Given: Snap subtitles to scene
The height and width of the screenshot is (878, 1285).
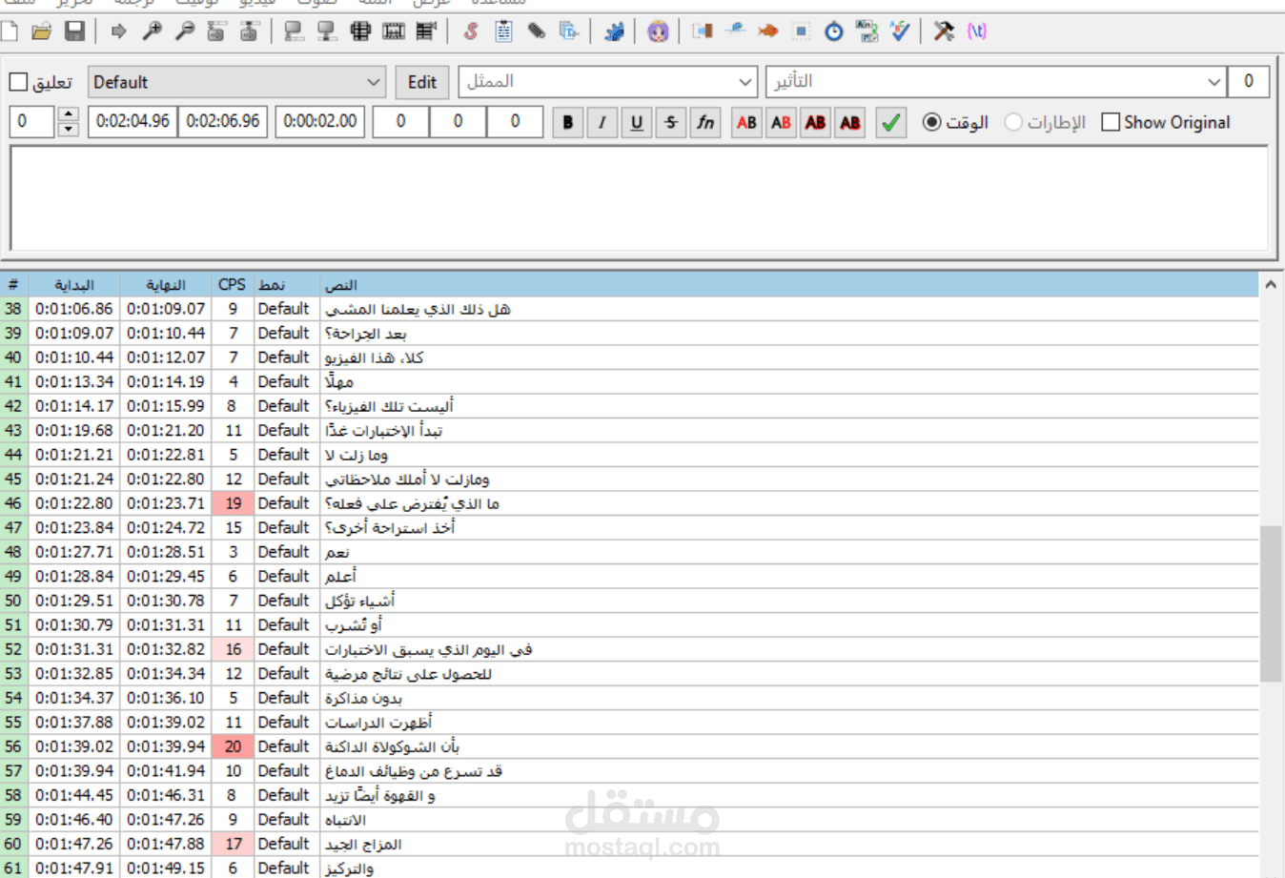Looking at the screenshot, I should (x=393, y=31).
